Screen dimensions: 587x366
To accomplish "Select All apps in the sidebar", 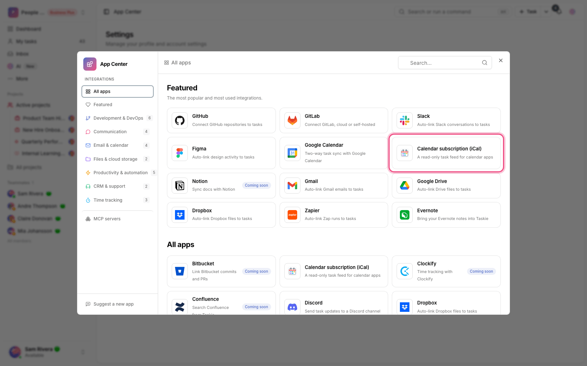I will click(117, 91).
